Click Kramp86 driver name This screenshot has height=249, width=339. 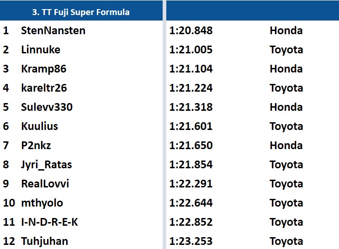pyautogui.click(x=44, y=69)
